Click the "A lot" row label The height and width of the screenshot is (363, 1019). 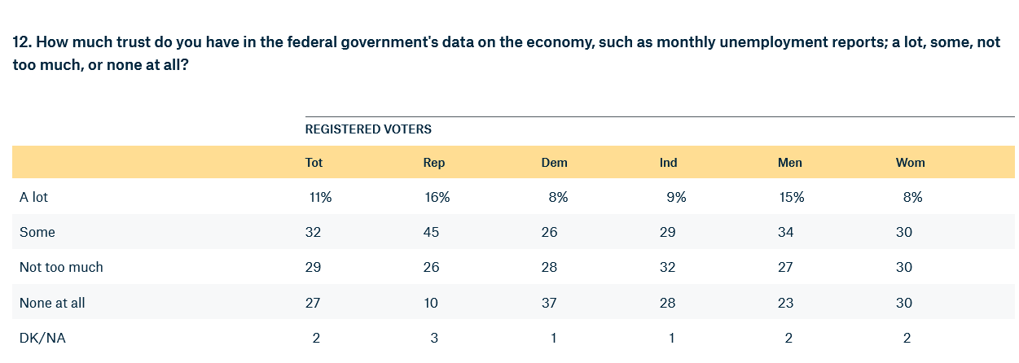coord(35,197)
